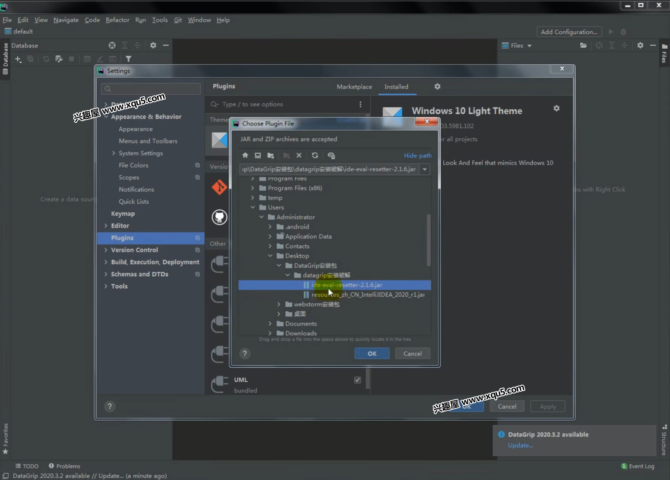Open Database panel settings gear

pos(153,45)
